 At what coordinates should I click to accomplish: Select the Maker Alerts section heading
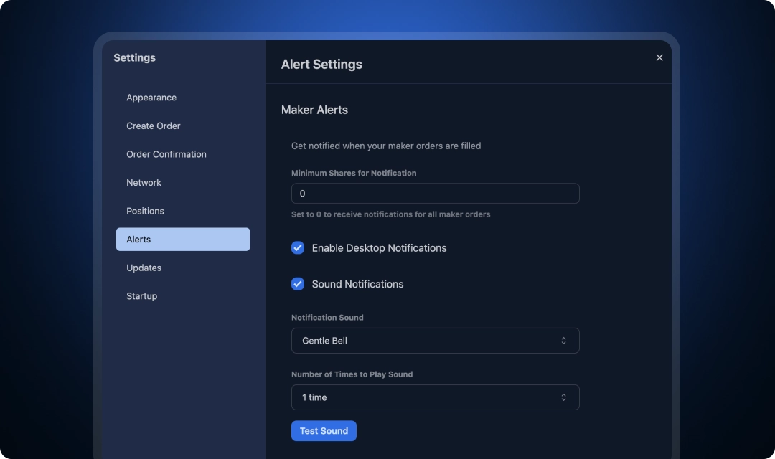coord(315,110)
